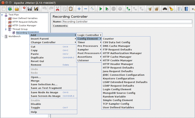Collapse the Test Plan tree node handle
The width and height of the screenshot is (195, 118).
(x=2, y=15)
